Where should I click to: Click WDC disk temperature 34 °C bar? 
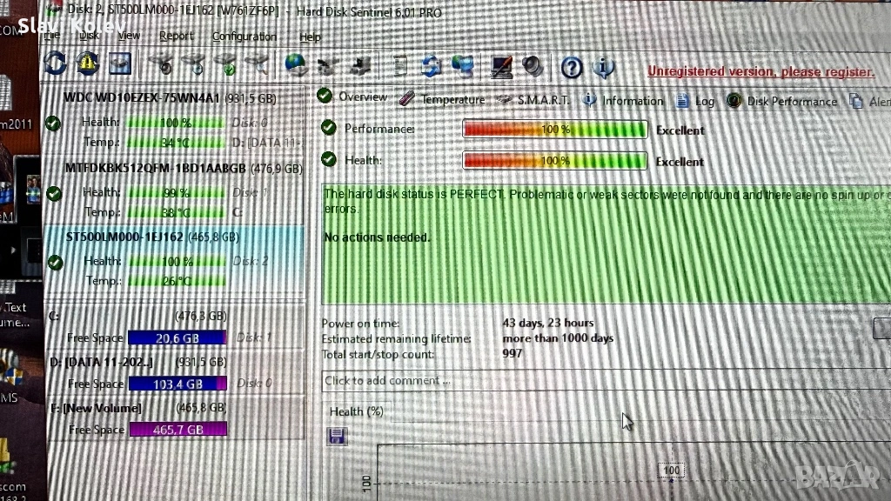tap(175, 142)
